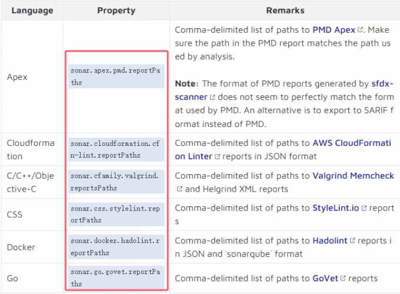The height and width of the screenshot is (294, 400).
Task: Select the sonar.go.govet.reportPaths property
Action: pyautogui.click(x=116, y=278)
